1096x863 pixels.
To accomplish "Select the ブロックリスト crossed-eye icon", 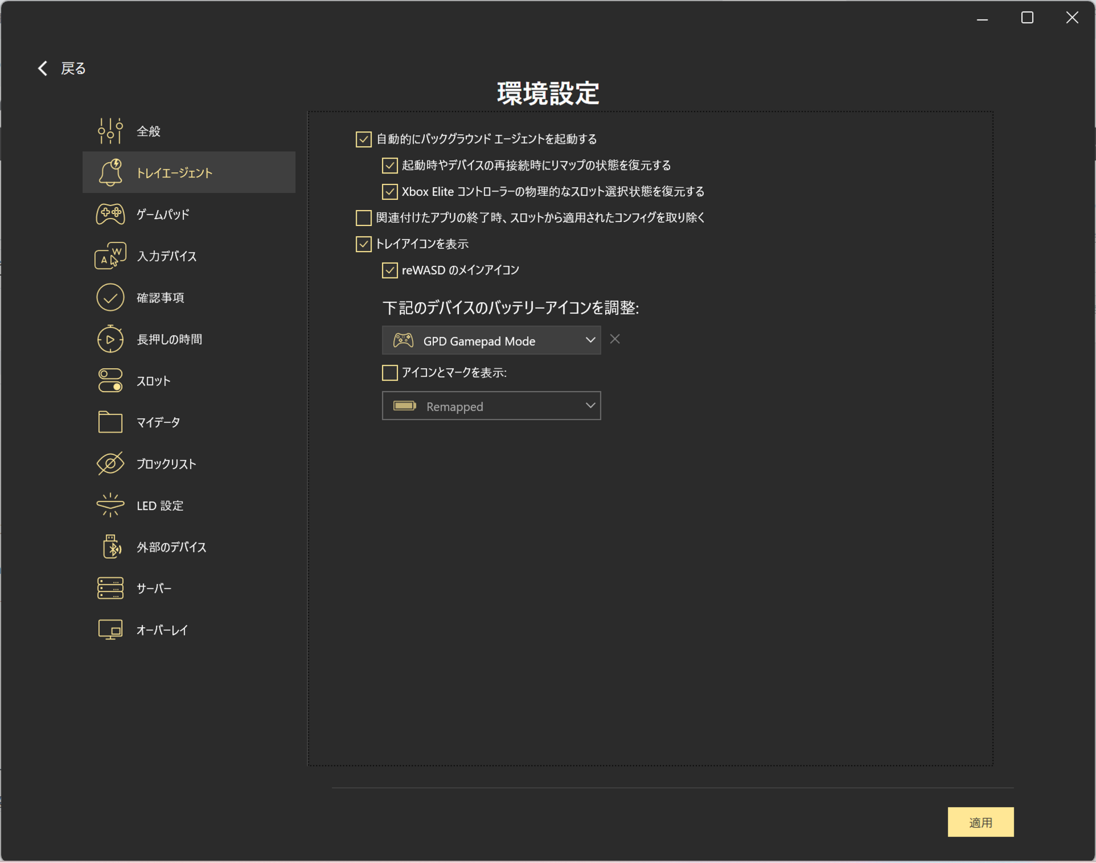I will click(111, 463).
